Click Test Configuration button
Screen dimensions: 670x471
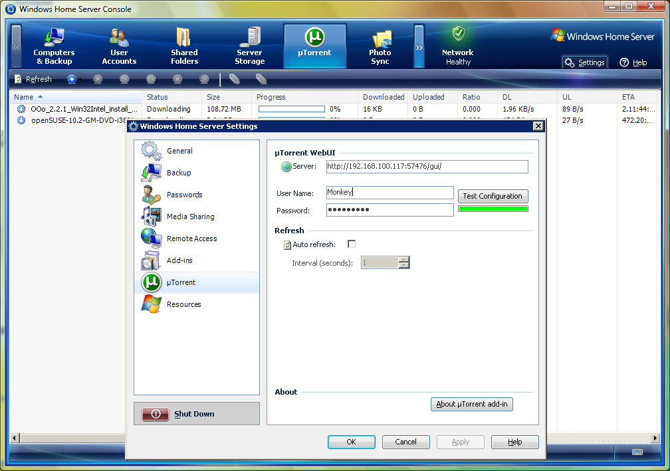click(x=493, y=196)
